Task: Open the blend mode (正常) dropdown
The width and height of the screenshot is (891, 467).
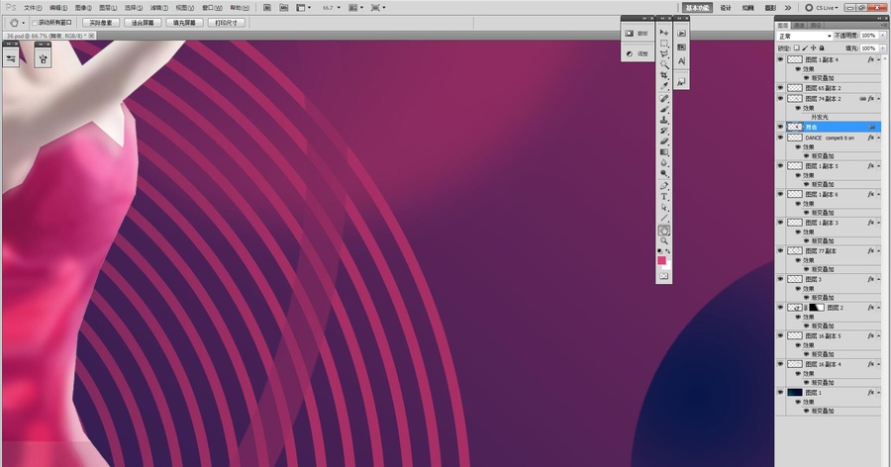Action: (805, 36)
